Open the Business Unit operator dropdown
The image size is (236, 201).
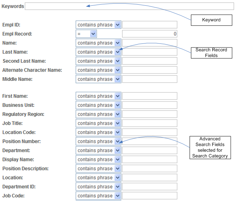(98, 105)
